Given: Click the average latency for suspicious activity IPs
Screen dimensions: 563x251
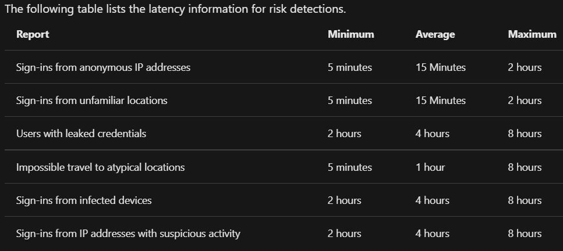Looking at the screenshot, I should (x=432, y=234).
